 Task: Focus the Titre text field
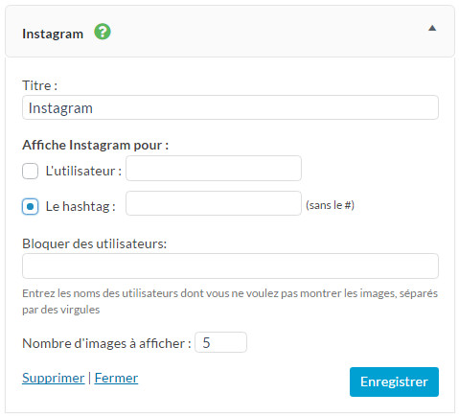[230, 107]
